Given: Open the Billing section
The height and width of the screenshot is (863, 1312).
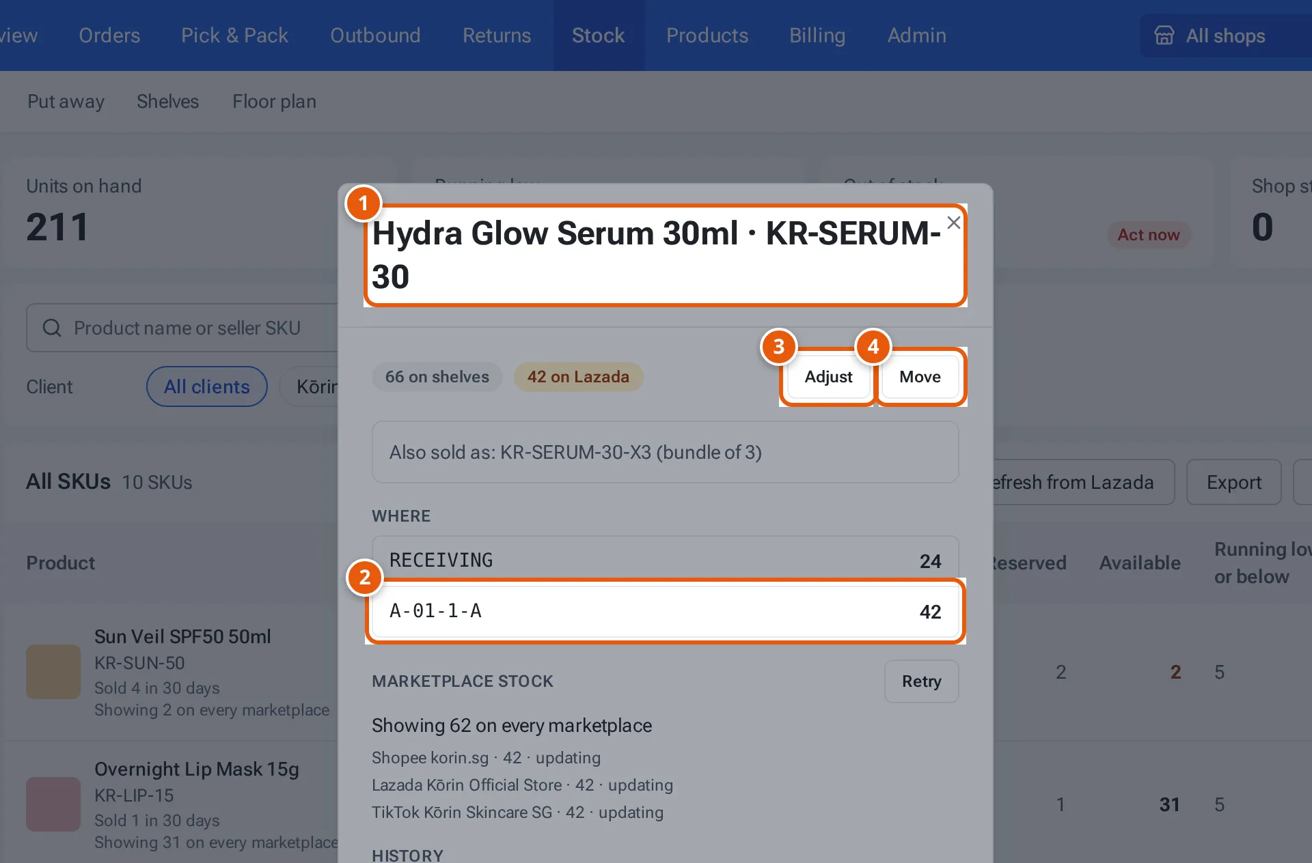Looking at the screenshot, I should click(x=817, y=36).
